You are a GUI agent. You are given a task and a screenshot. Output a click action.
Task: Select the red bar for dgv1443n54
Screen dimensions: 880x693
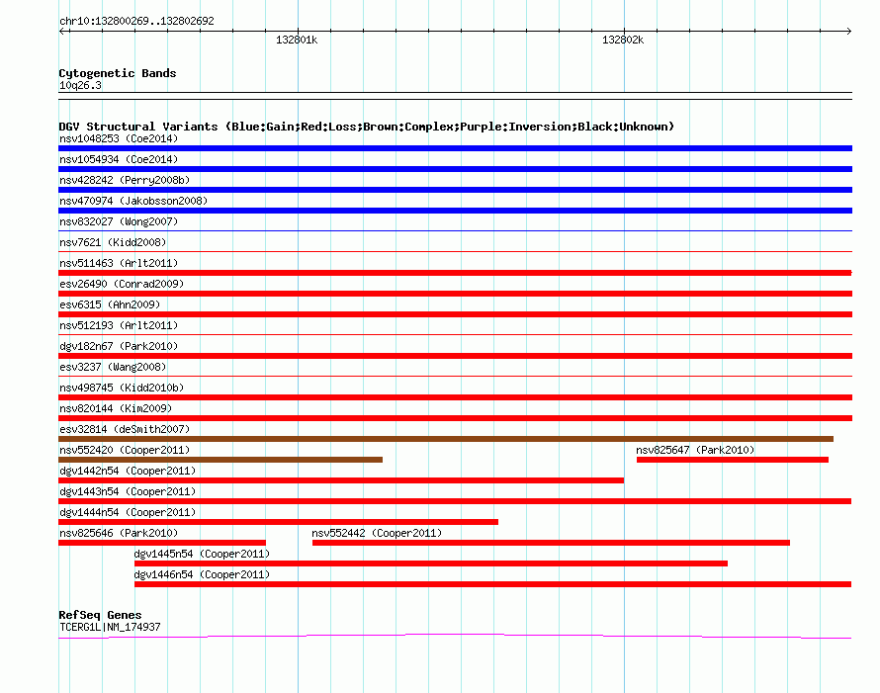coord(455,501)
